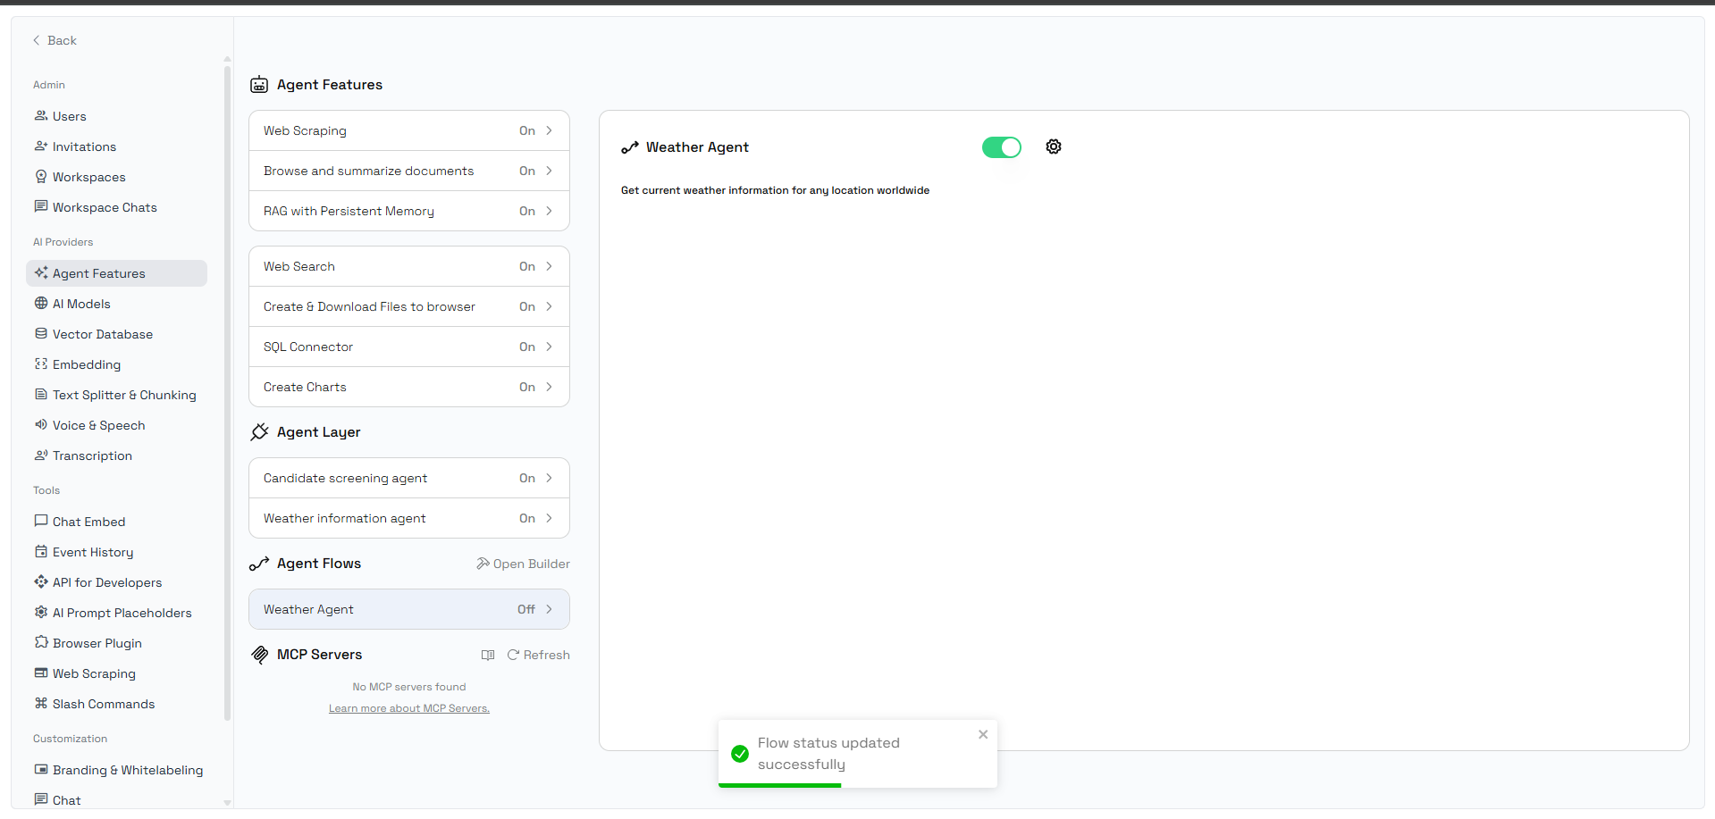The height and width of the screenshot is (819, 1715).
Task: Click the Voice & Speech speaker icon
Action: (41, 425)
